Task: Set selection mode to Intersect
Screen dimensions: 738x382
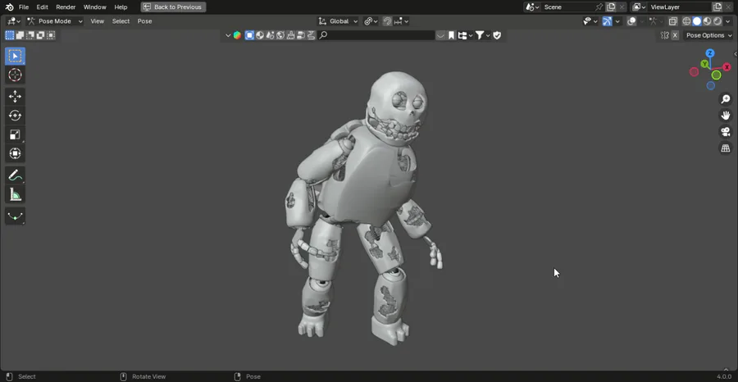Action: [x=51, y=35]
